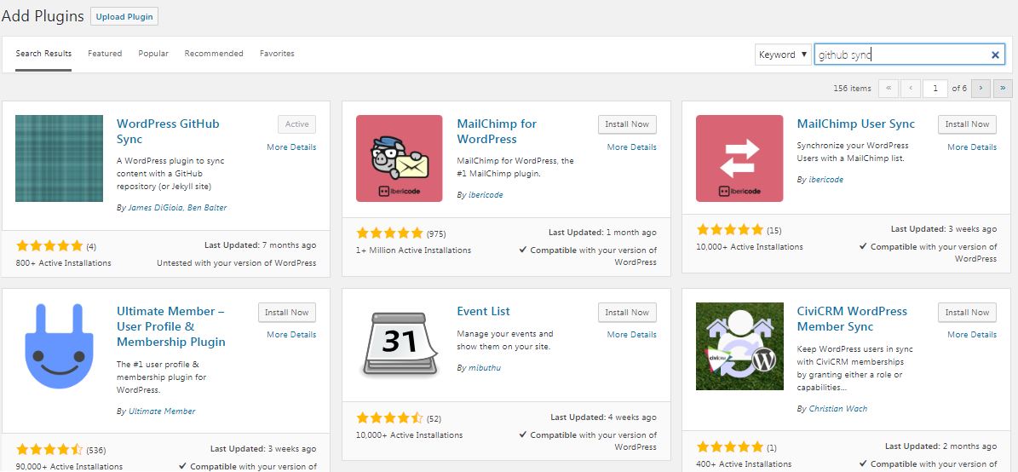Screen dimensions: 1018x472
Task: Open author James DiGioia's link
Action: (x=155, y=208)
